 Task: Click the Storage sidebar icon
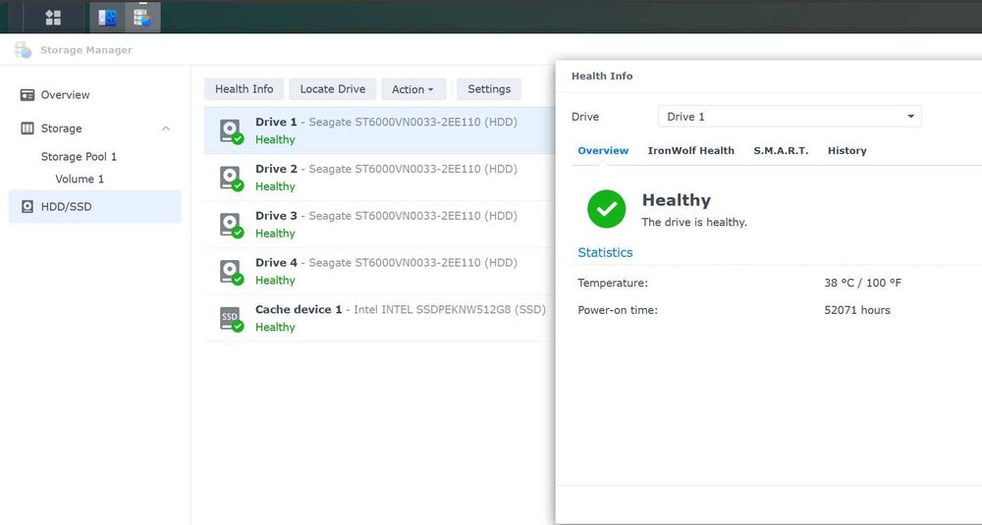(x=27, y=129)
